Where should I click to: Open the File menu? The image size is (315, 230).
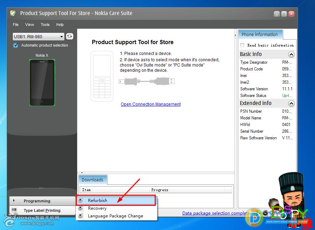click(x=16, y=25)
